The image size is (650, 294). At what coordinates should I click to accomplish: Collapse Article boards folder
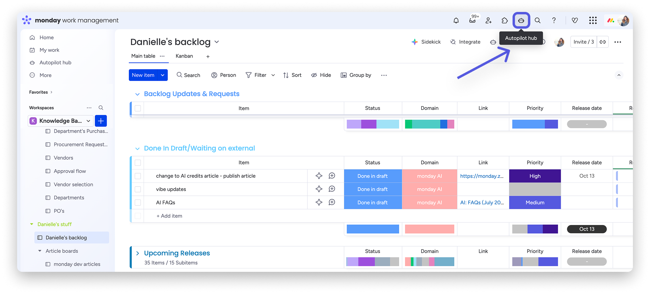pos(40,251)
